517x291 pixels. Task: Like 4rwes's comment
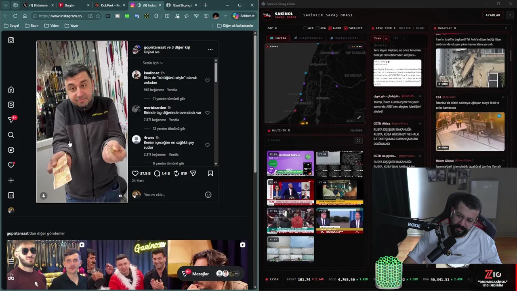point(207,145)
